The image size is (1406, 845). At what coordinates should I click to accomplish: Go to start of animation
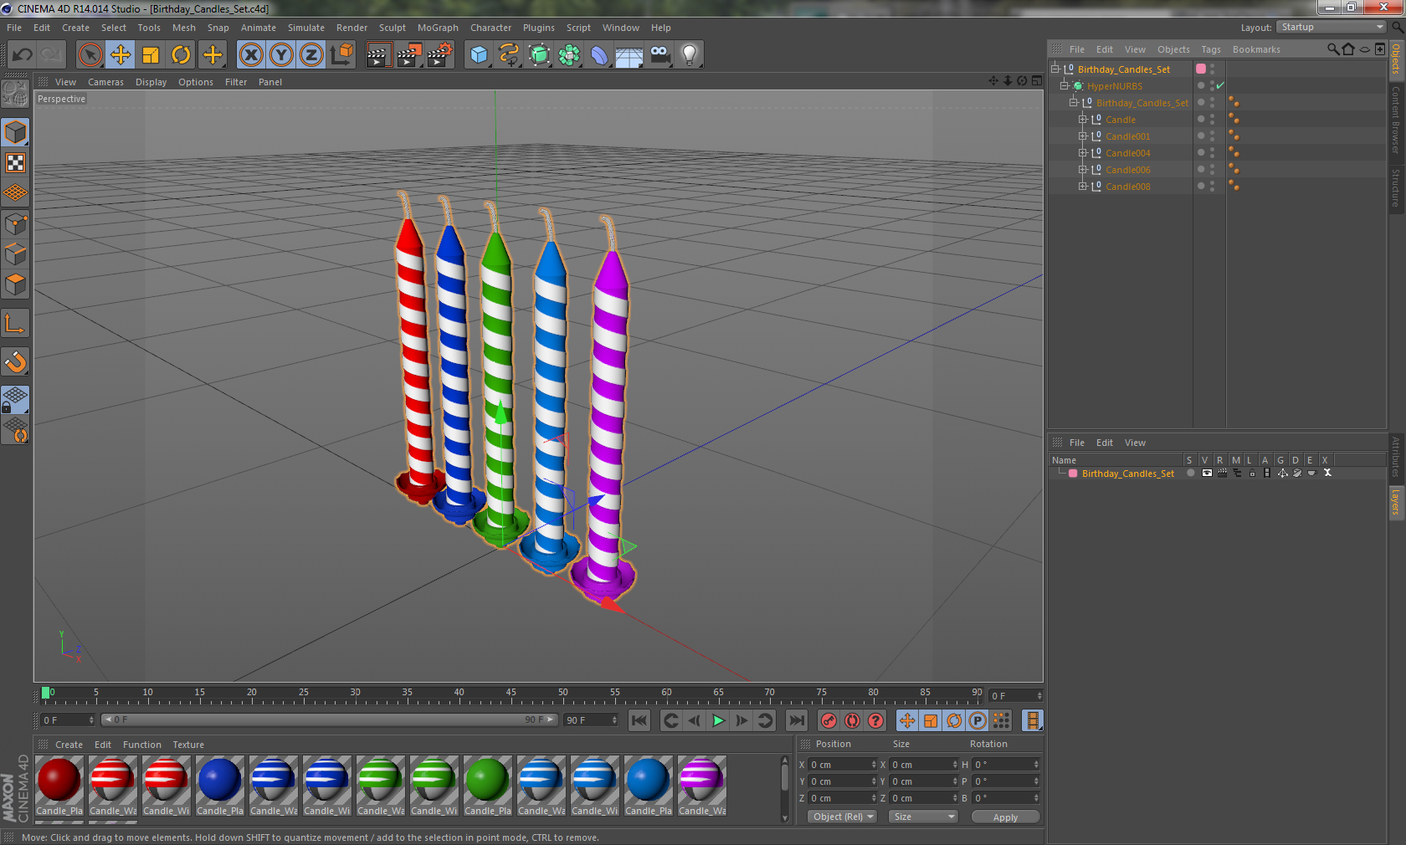[639, 720]
